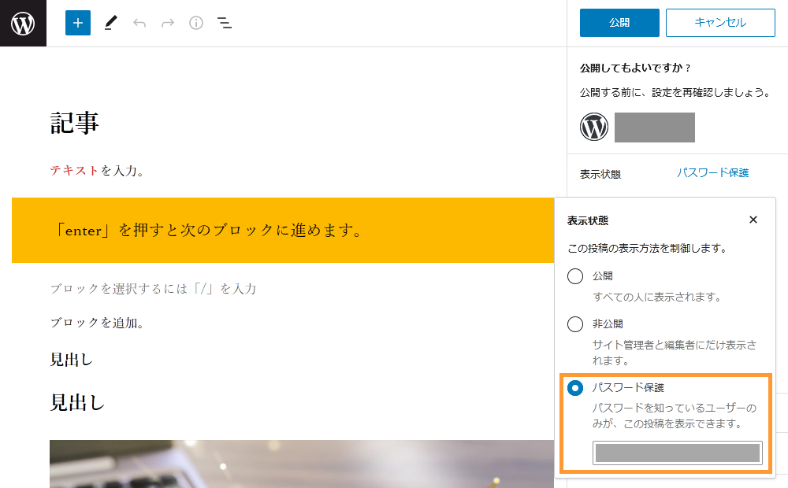Select the パスワード保護 radio button
The height and width of the screenshot is (488, 788).
[574, 387]
